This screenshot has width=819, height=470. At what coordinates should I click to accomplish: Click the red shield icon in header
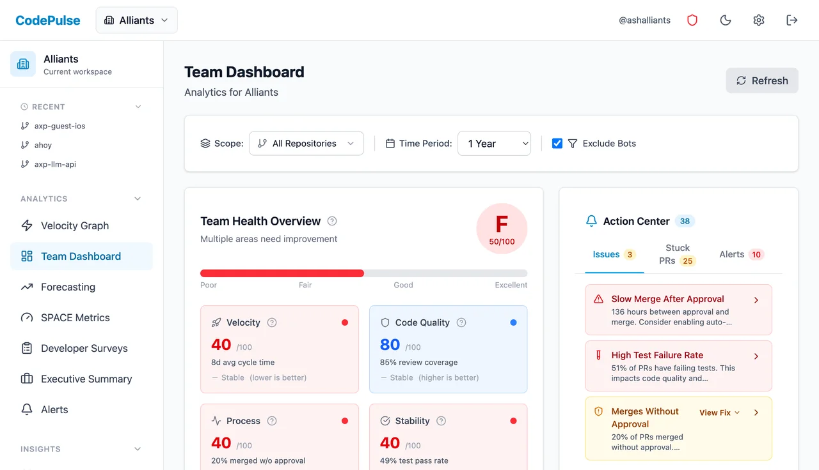[692, 20]
